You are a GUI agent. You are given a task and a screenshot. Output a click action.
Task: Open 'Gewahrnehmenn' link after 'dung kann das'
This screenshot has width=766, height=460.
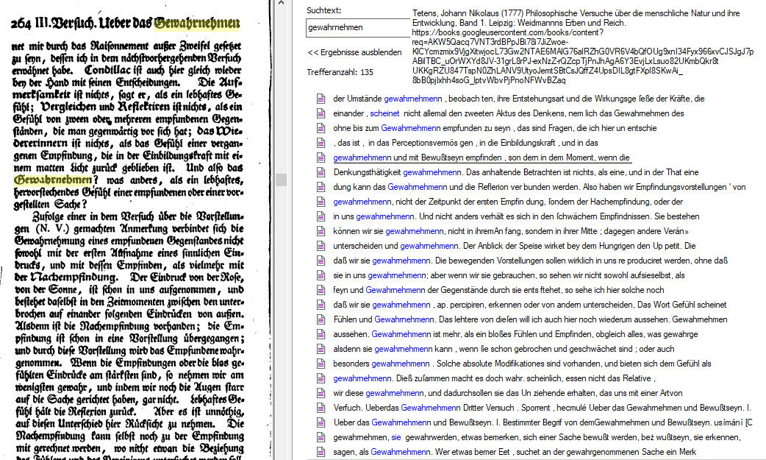point(418,187)
